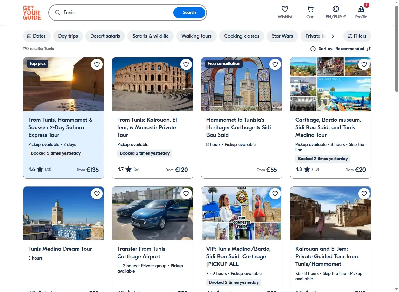Click the 'Top pick' badge
Image resolution: width=399 pixels, height=292 pixels.
[38, 64]
